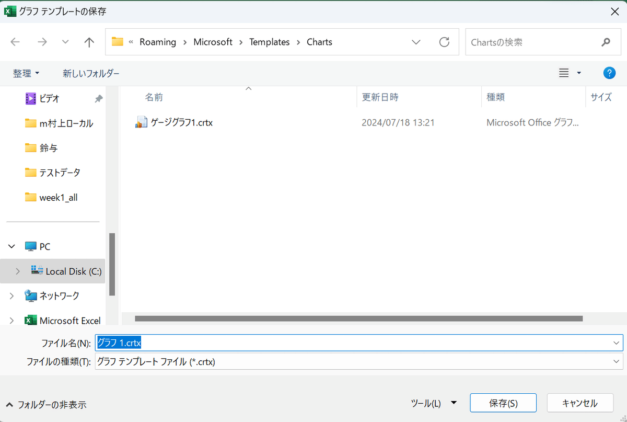Expand the Microsoft Excel node
Screen dimensions: 627x422
click(x=12, y=321)
